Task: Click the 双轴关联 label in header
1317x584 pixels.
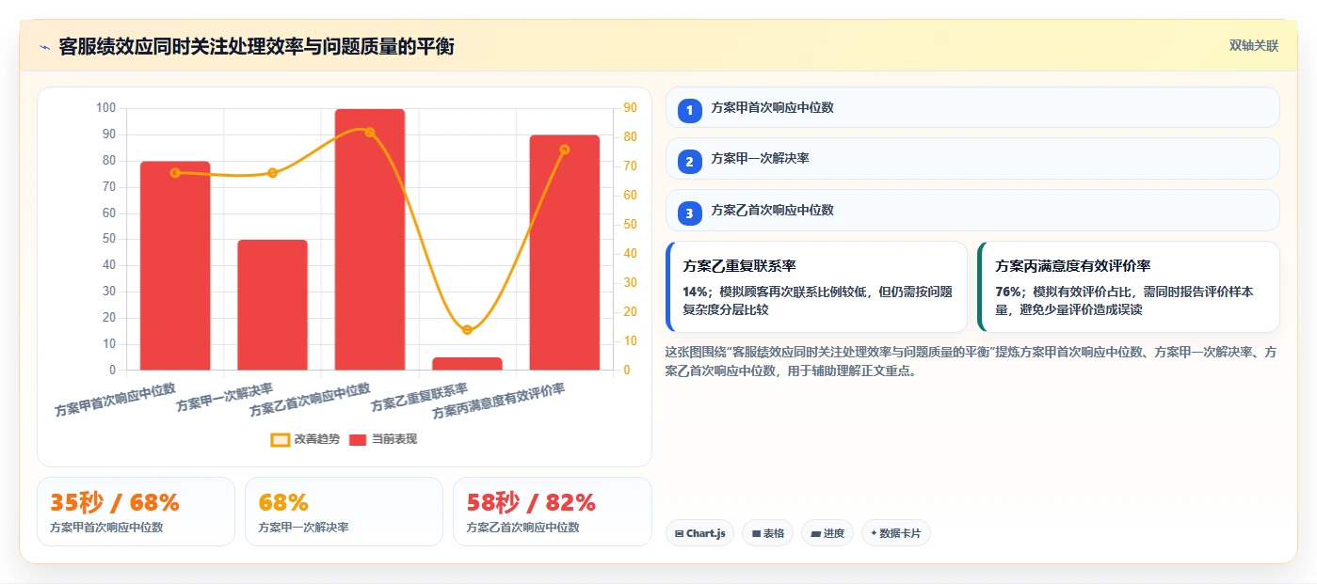Action: [x=1253, y=45]
